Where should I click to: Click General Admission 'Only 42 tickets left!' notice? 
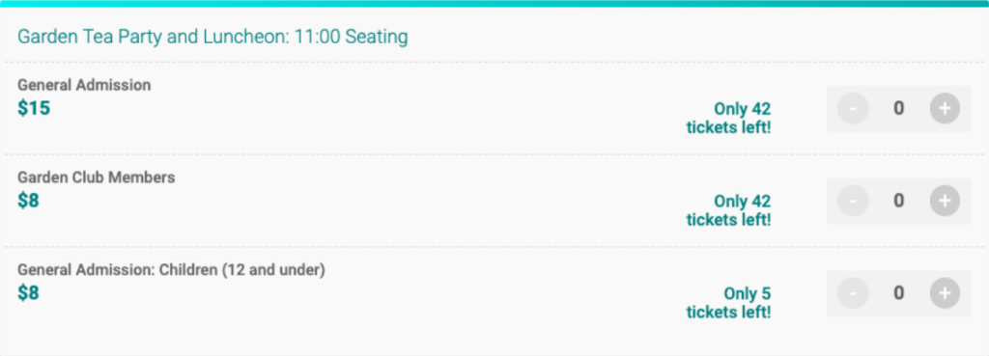pos(728,118)
